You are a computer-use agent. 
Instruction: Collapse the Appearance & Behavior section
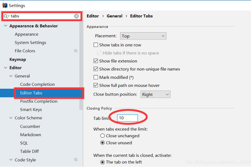click(6, 26)
